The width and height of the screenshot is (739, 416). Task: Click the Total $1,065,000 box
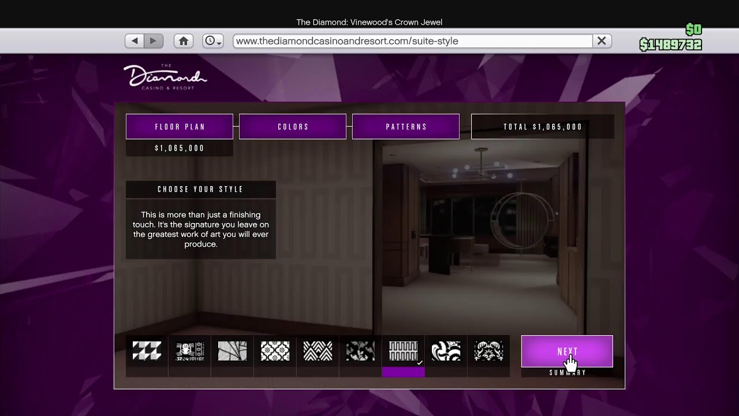point(543,127)
